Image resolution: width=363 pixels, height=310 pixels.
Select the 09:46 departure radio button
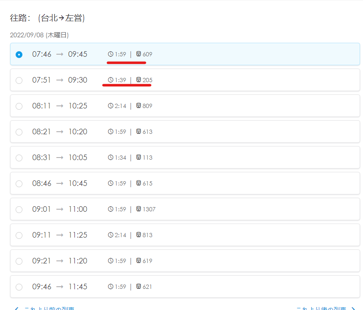[x=19, y=287]
